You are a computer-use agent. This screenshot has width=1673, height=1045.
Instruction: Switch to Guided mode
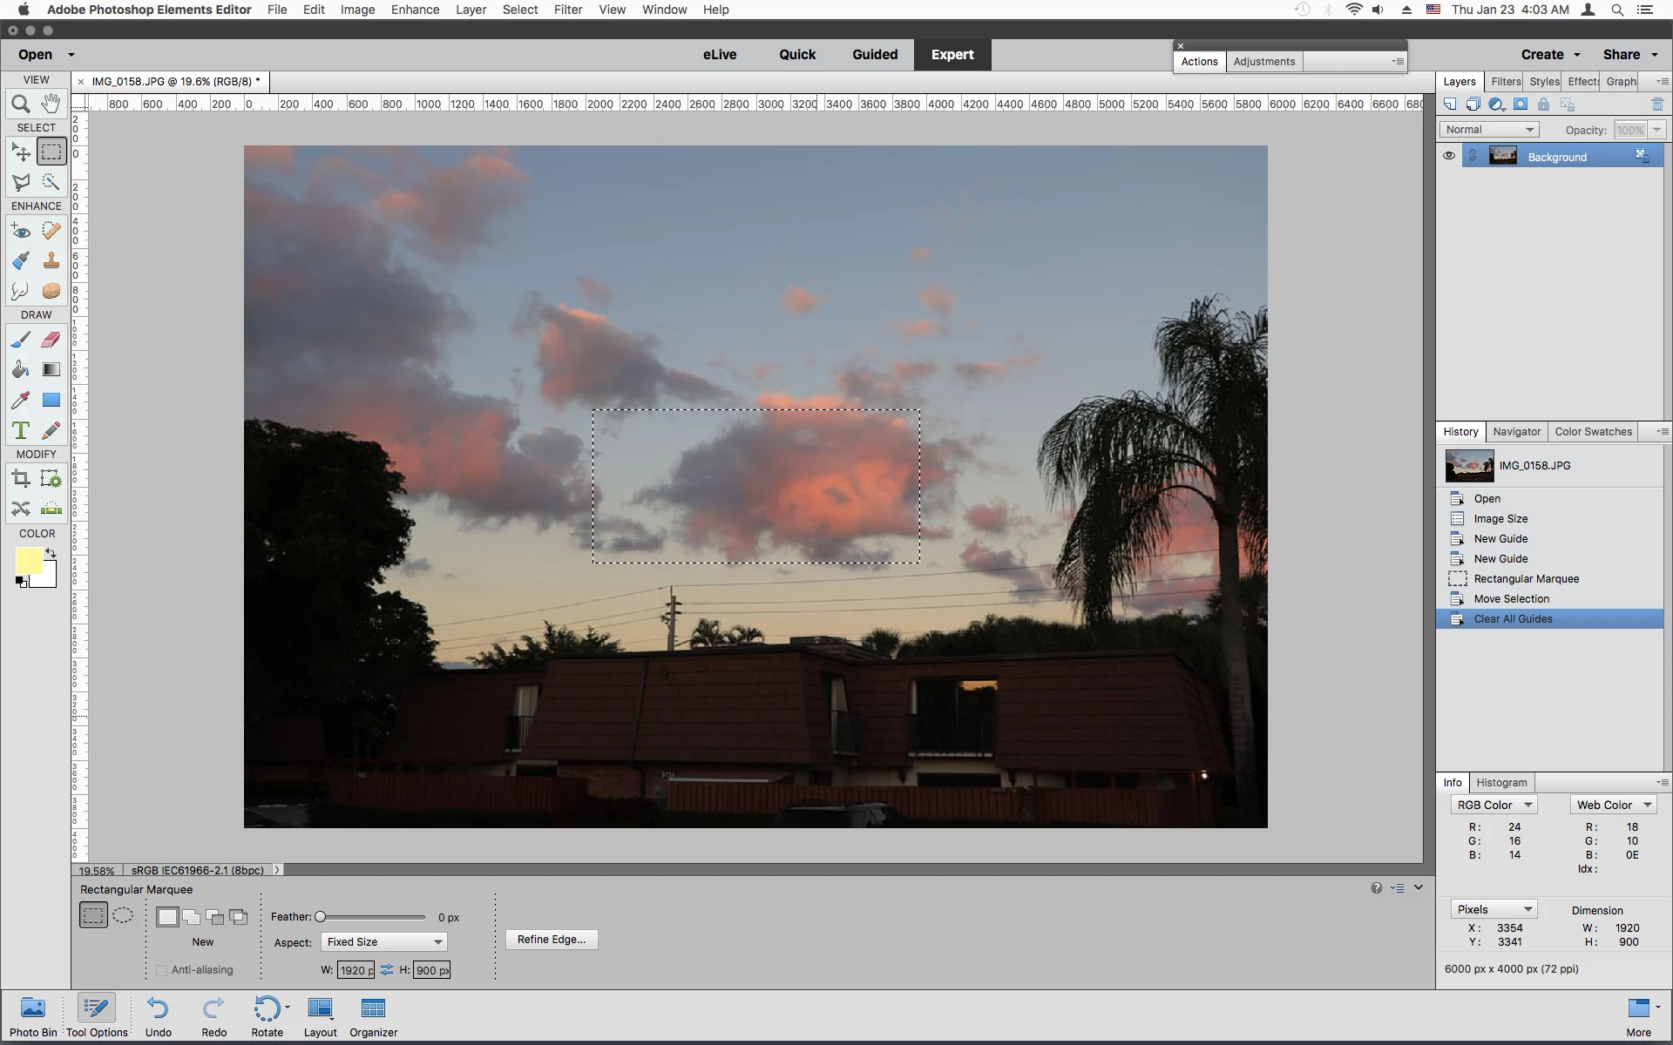874,54
